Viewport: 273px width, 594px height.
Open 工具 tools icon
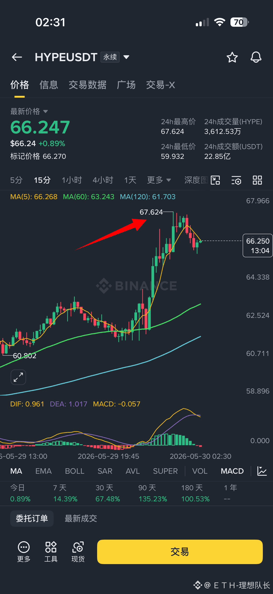(x=51, y=552)
